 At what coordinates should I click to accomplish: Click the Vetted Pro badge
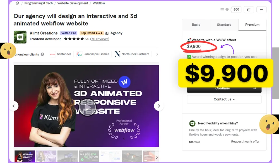[69, 33]
